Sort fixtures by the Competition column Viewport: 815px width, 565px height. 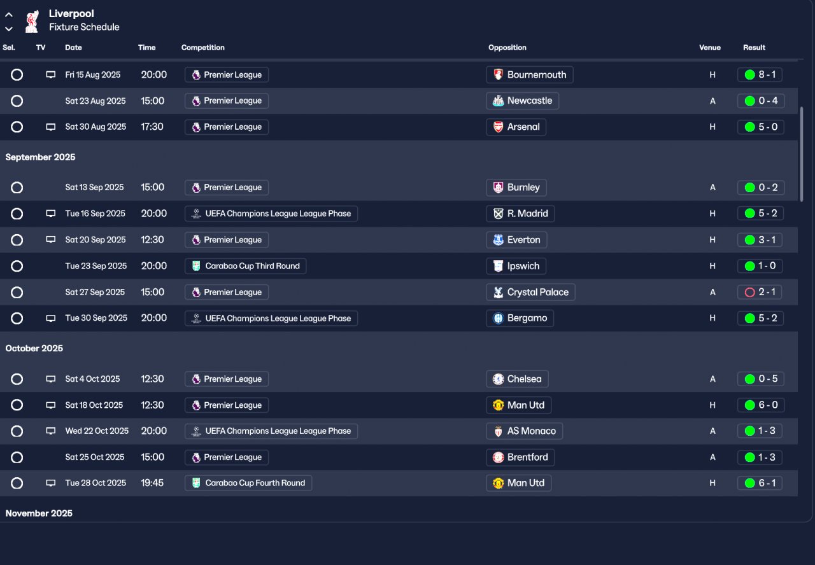[203, 48]
